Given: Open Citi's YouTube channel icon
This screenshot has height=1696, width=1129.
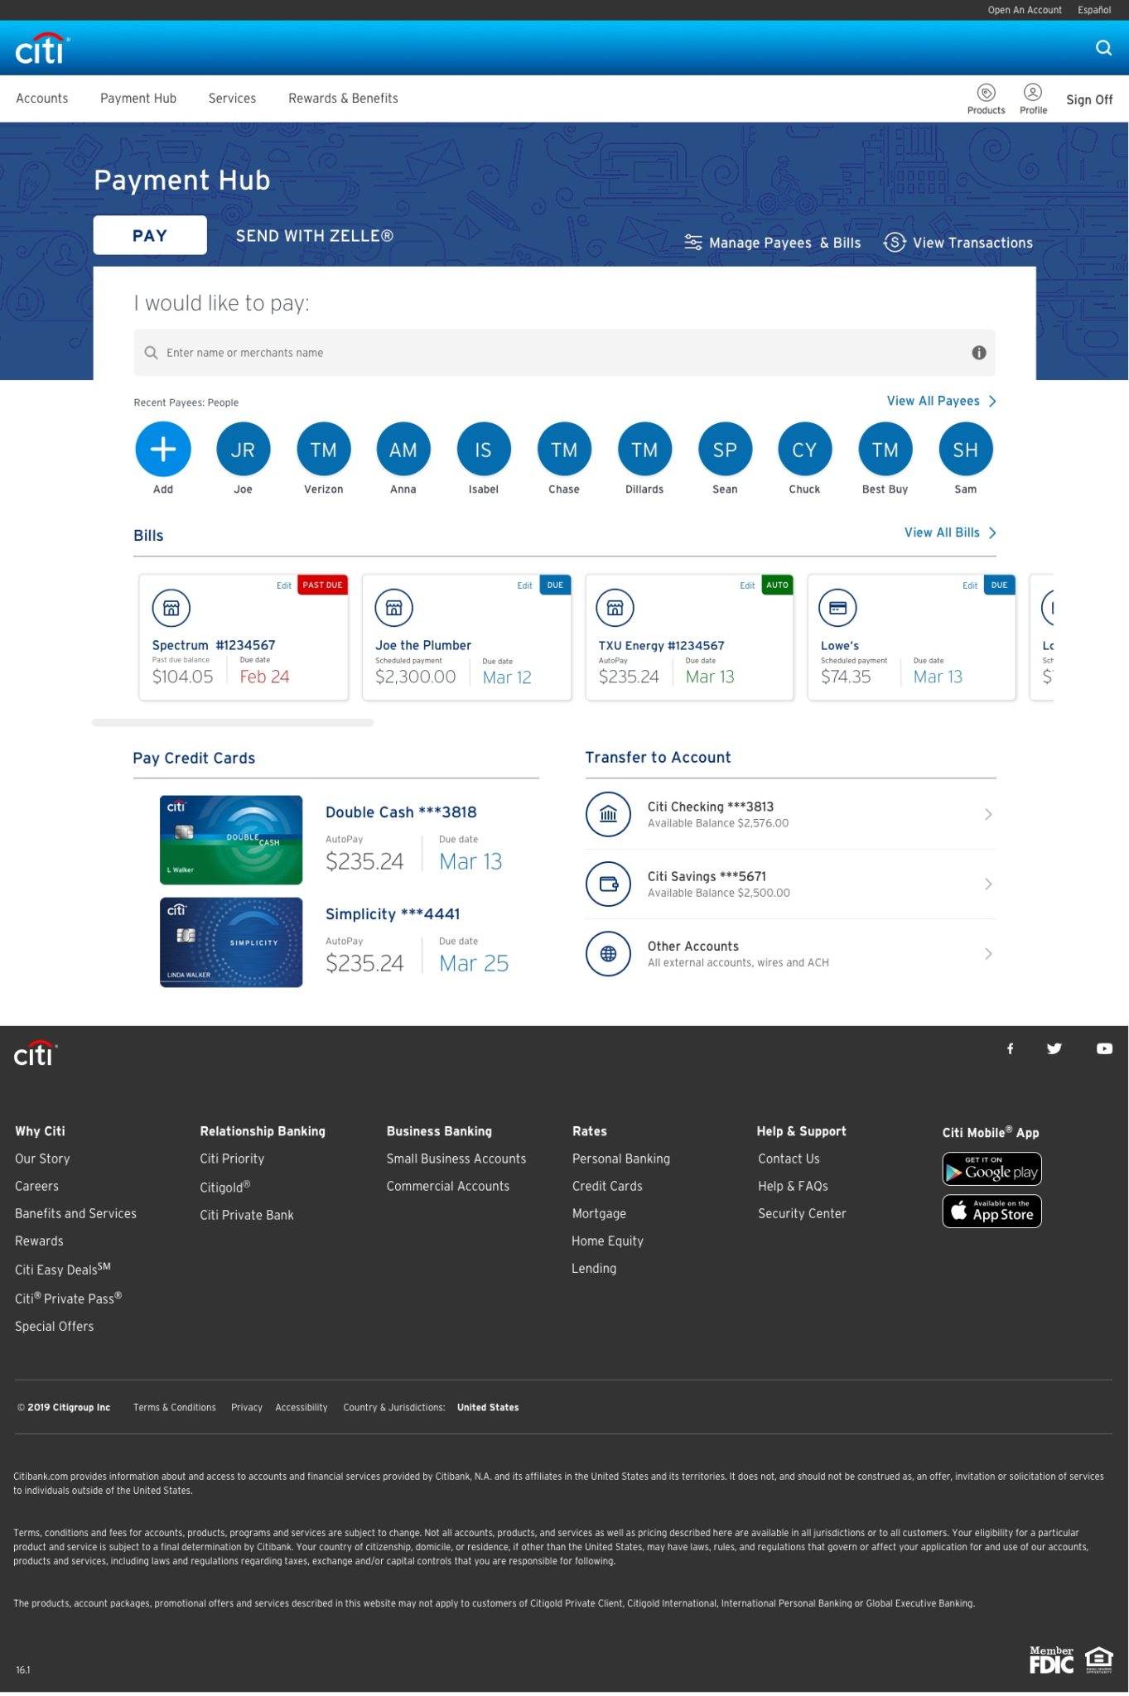Looking at the screenshot, I should click(x=1103, y=1048).
